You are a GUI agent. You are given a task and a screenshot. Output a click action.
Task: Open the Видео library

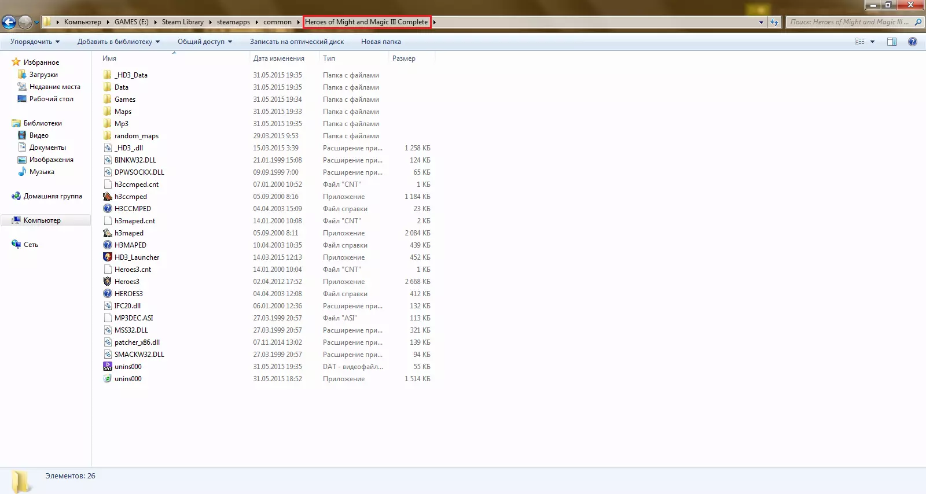pyautogui.click(x=39, y=135)
